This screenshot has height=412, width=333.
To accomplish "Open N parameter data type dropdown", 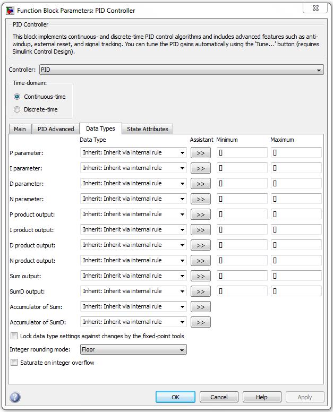I will (x=133, y=199).
